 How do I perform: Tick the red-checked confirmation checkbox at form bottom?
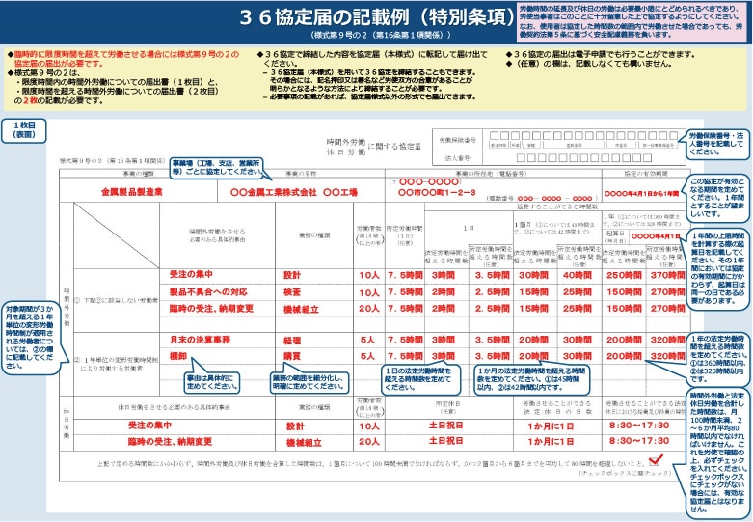(654, 462)
